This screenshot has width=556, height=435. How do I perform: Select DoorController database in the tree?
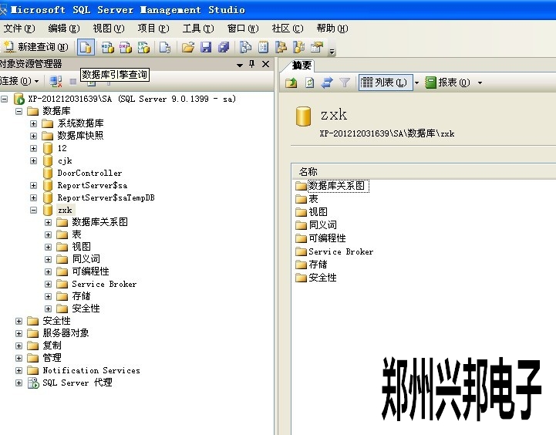pyautogui.click(x=89, y=173)
